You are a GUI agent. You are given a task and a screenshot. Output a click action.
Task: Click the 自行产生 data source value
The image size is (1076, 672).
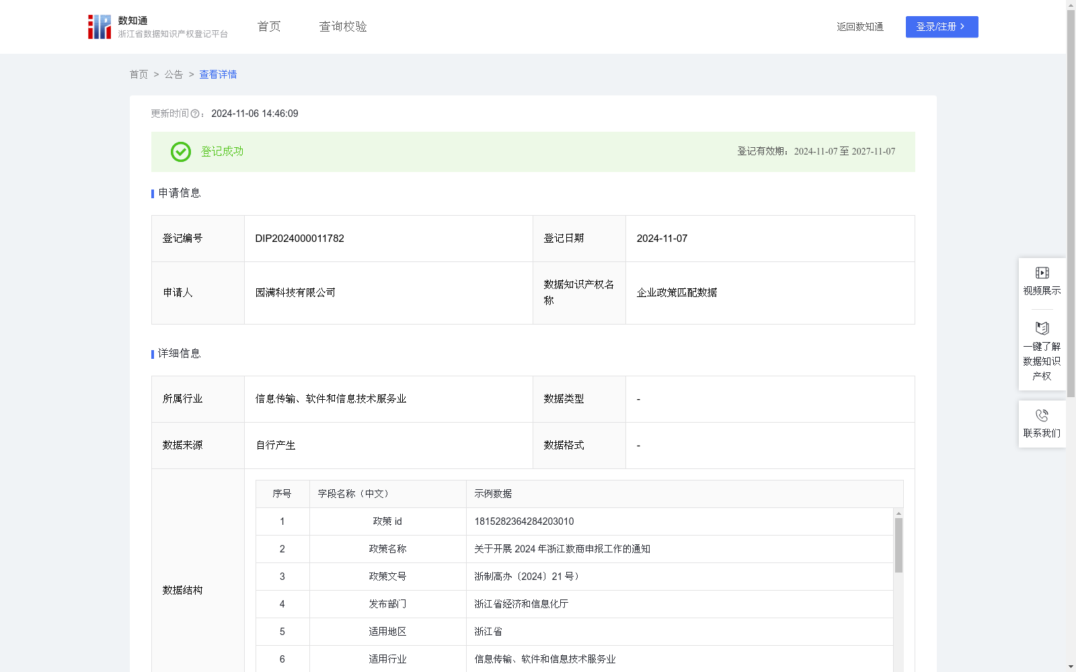[275, 446]
